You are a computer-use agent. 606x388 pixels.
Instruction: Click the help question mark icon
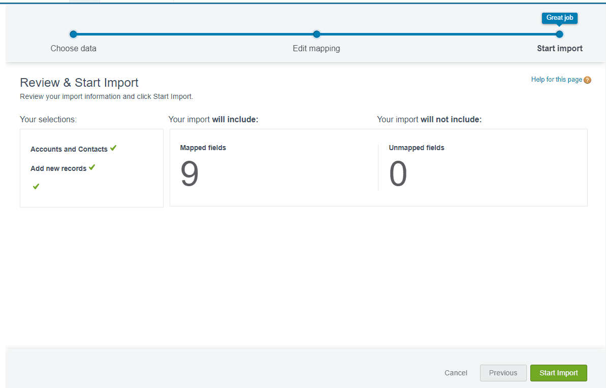588,80
